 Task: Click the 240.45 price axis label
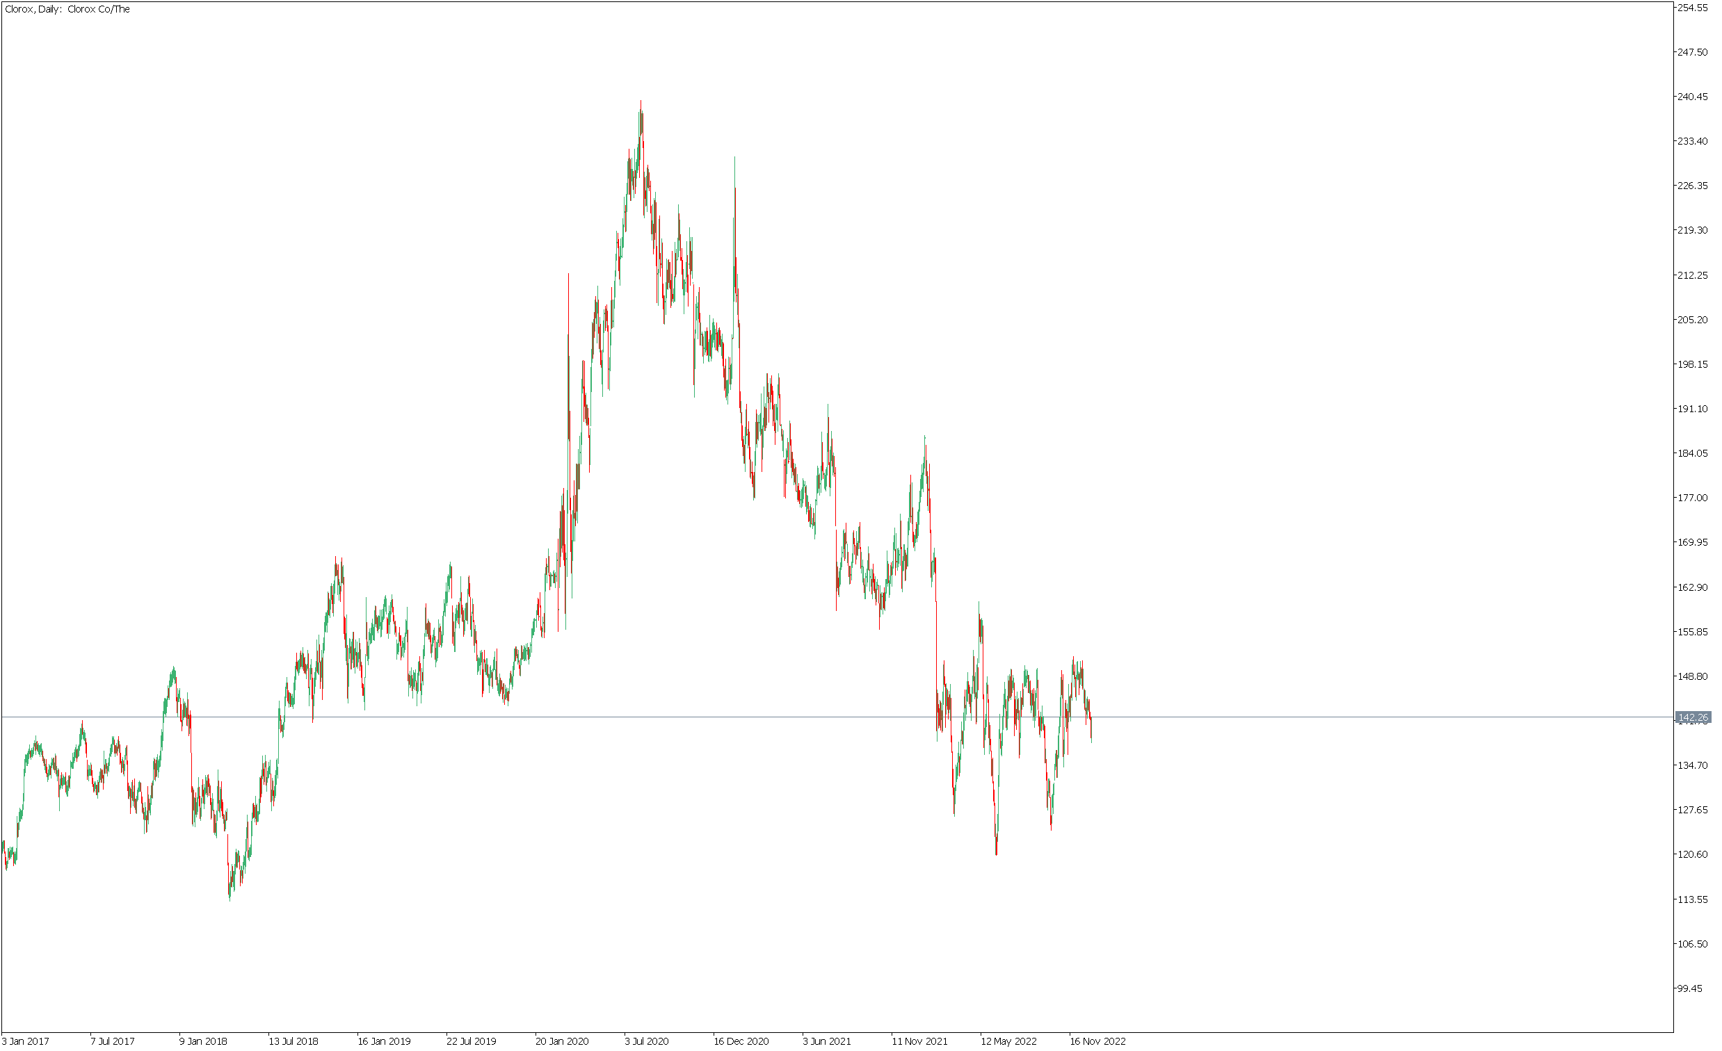[x=1692, y=97]
